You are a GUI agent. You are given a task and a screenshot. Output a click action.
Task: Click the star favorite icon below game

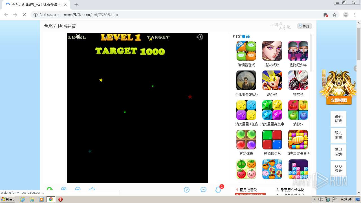pyautogui.click(x=92, y=189)
